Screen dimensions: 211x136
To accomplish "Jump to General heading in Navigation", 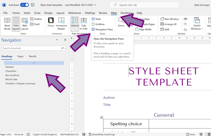I will [9, 67].
